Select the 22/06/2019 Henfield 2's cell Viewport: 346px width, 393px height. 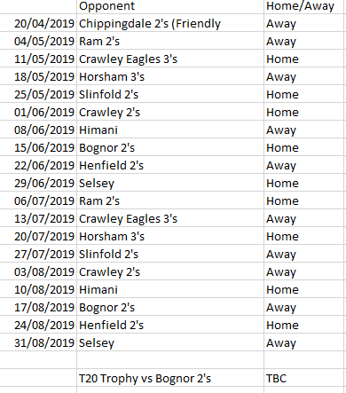point(170,165)
